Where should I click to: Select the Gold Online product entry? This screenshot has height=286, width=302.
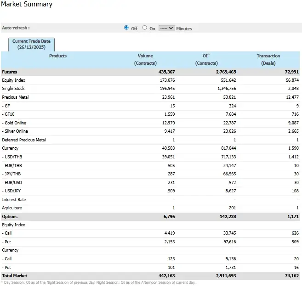tap(14, 123)
